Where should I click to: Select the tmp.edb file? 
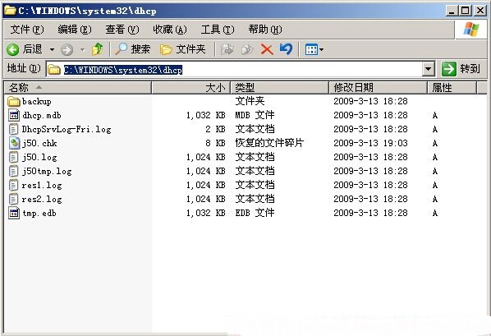click(x=33, y=213)
